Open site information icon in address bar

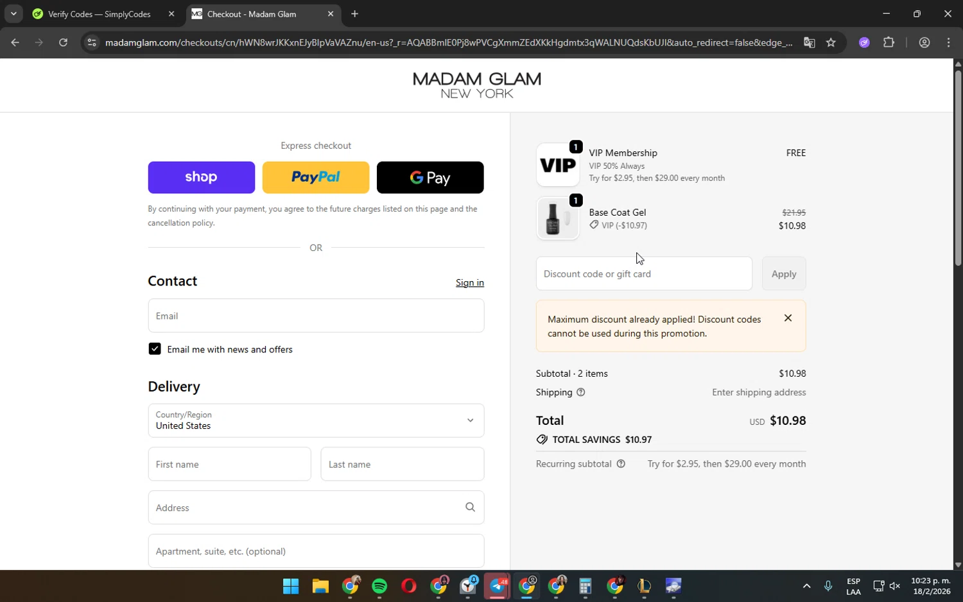click(x=92, y=42)
